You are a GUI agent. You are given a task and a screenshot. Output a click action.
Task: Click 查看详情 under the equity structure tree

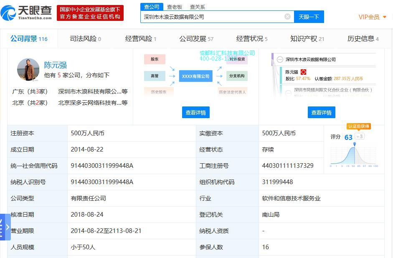[321, 112]
